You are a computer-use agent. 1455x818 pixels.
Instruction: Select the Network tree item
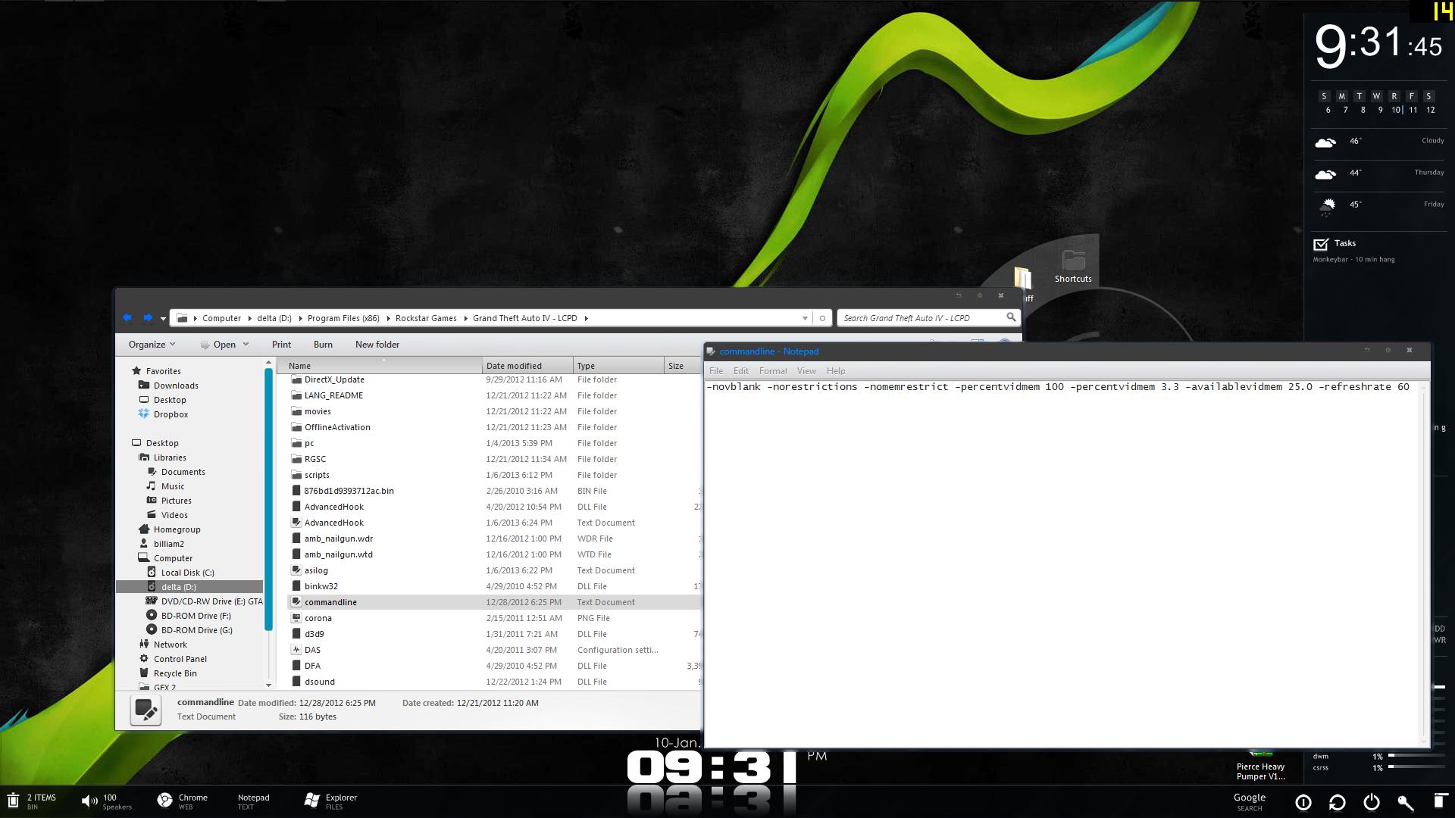point(170,645)
